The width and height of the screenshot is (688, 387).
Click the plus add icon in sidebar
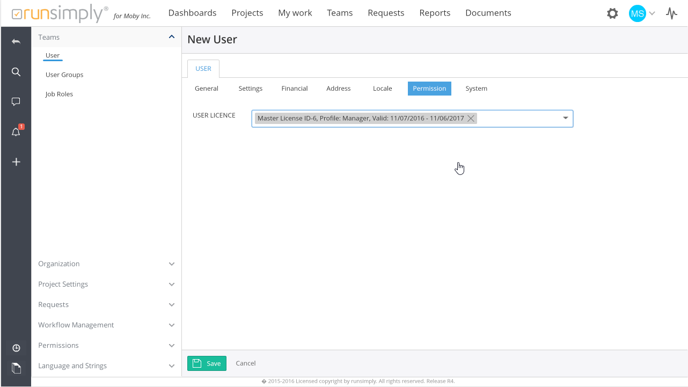(16, 162)
